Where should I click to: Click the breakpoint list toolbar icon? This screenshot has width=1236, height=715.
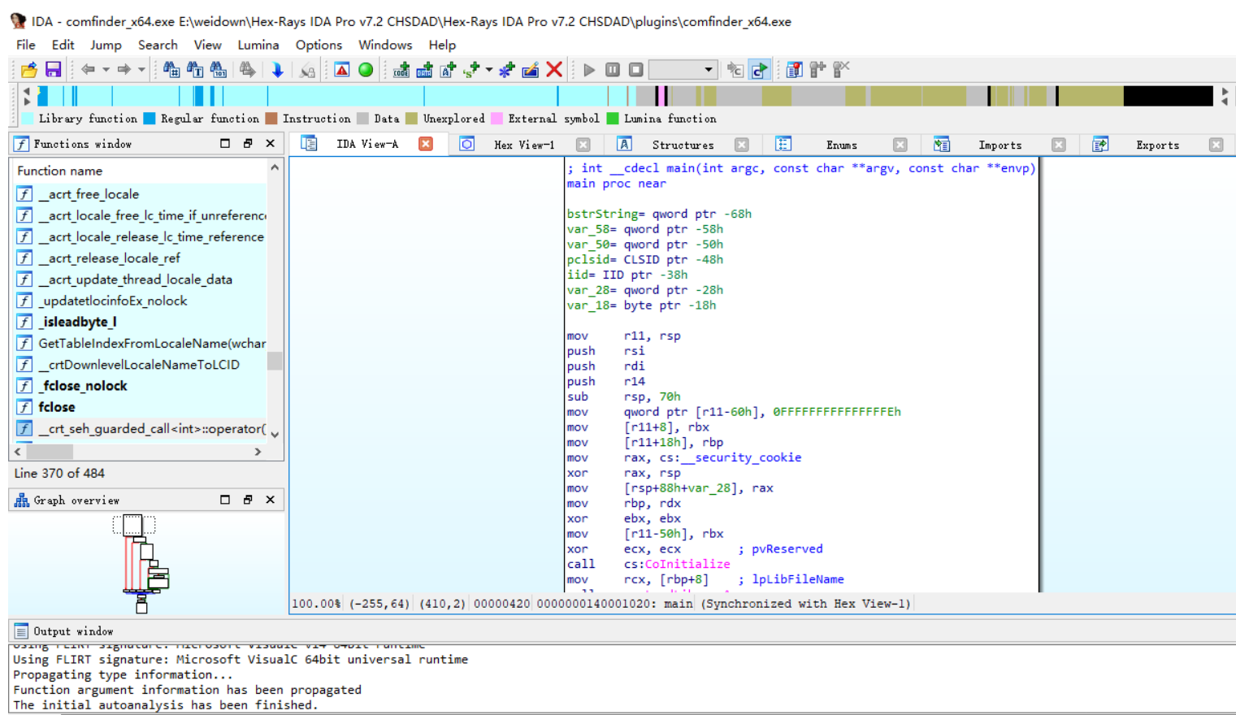[x=794, y=70]
